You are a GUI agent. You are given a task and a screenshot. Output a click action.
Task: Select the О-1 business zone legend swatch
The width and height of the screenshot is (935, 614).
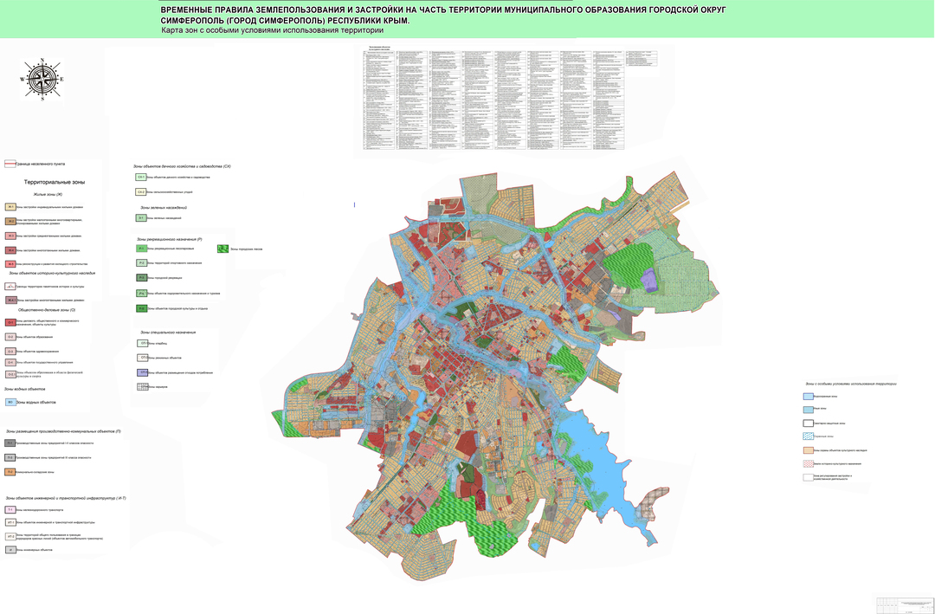pyautogui.click(x=10, y=322)
